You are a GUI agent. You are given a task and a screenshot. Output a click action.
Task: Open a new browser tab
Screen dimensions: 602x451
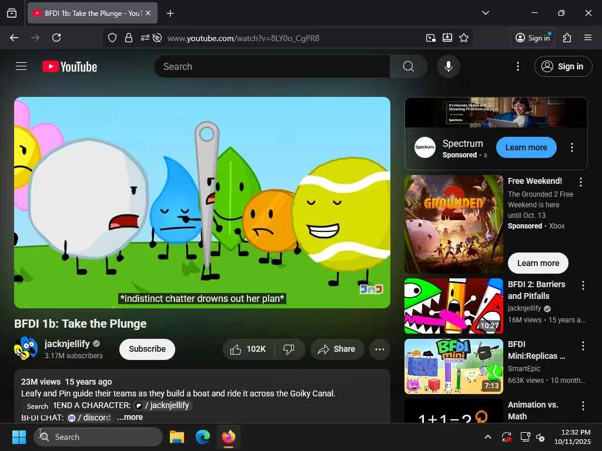click(x=170, y=14)
